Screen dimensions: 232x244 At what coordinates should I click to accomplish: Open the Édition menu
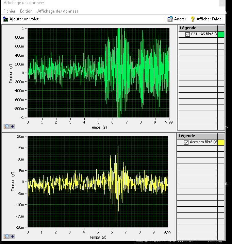26,11
